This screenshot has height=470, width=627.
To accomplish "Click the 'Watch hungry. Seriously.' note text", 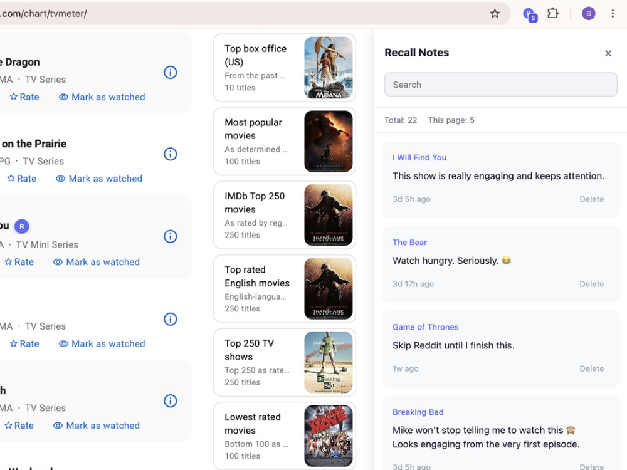I will coord(451,261).
